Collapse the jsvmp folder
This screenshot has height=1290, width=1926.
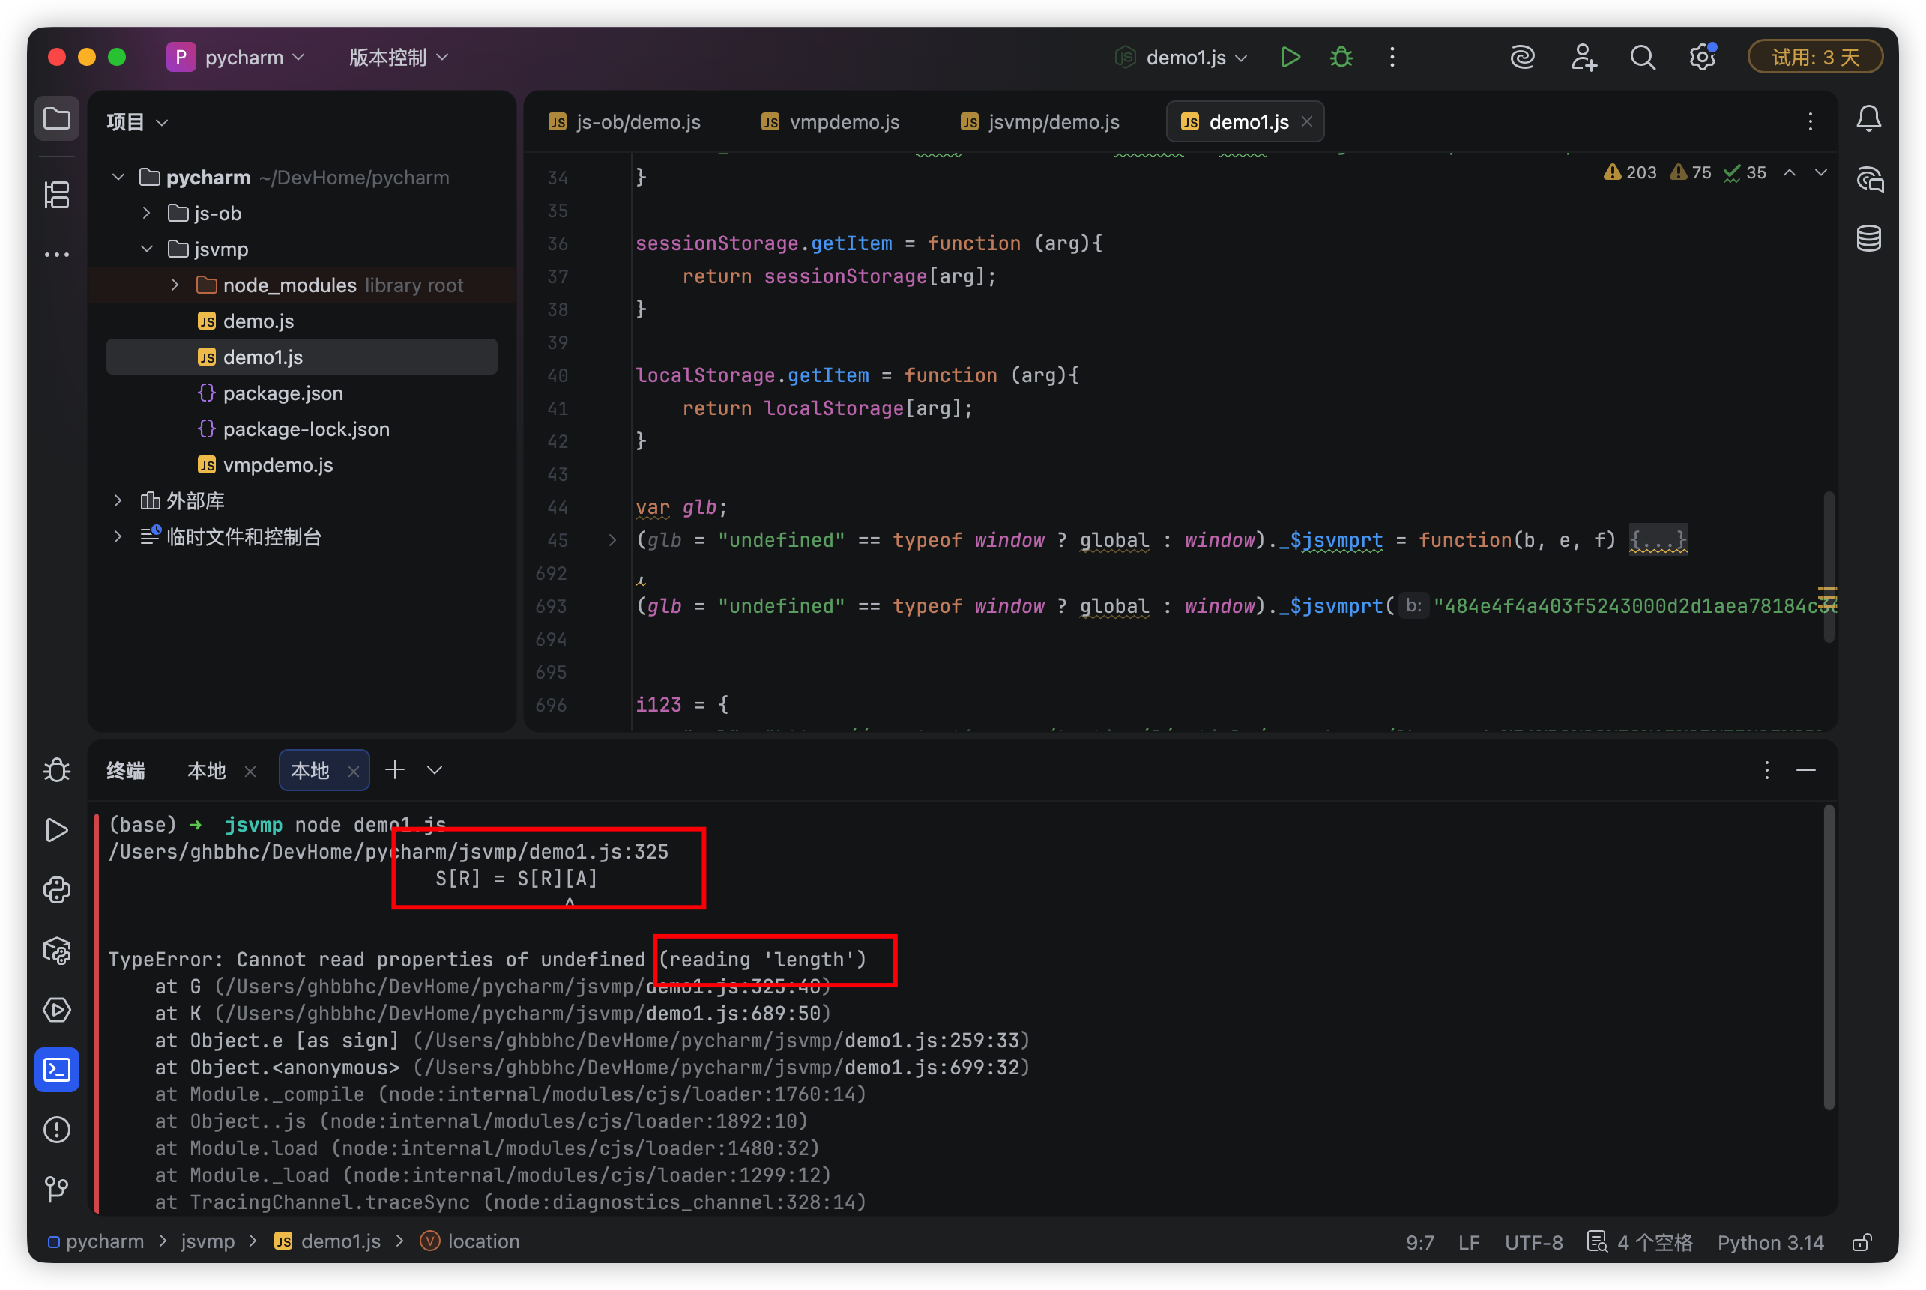point(146,249)
